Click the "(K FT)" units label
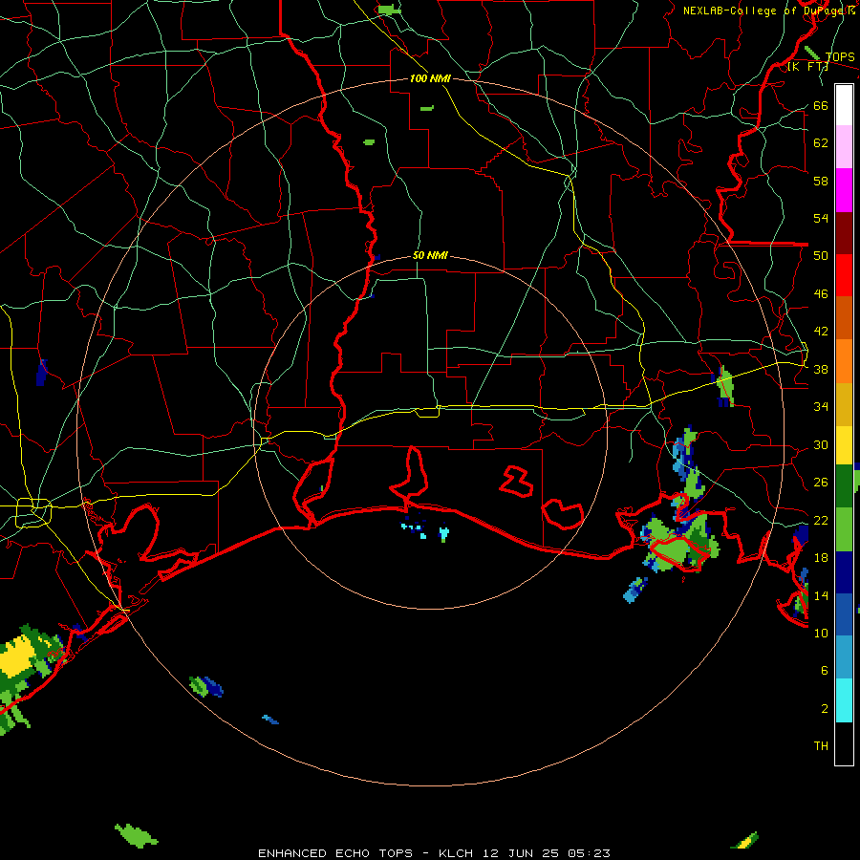Image resolution: width=860 pixels, height=860 pixels. (807, 67)
